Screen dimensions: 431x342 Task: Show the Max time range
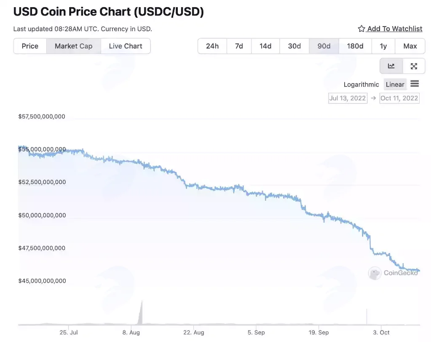point(410,46)
